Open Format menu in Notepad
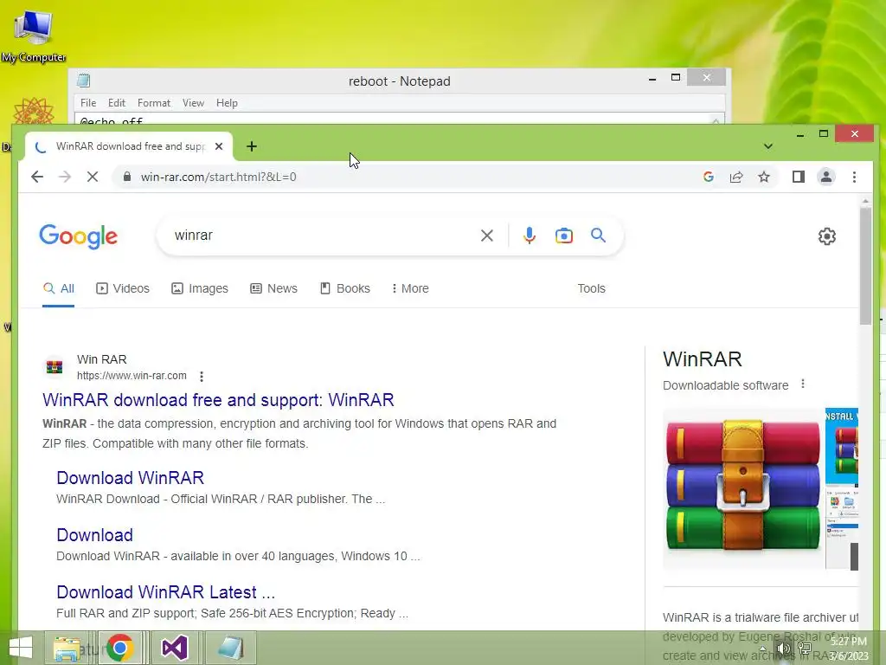 (x=154, y=103)
